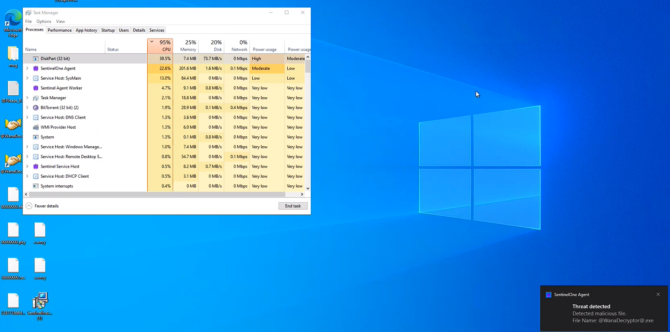Select the SentinelInstaller desktop icon
This screenshot has height=332, width=670.
40,302
